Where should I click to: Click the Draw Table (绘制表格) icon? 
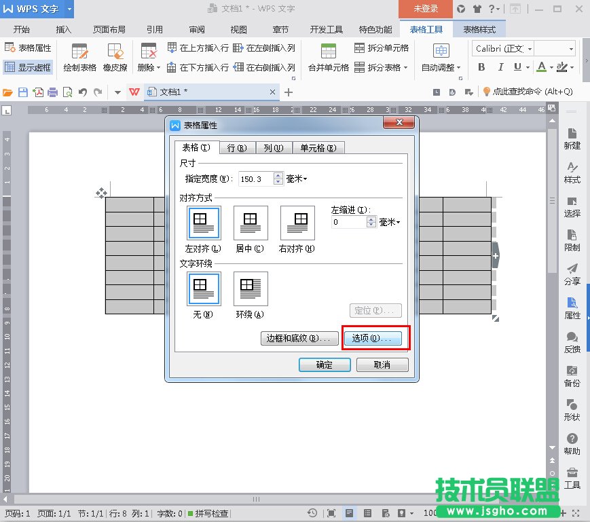tap(79, 52)
